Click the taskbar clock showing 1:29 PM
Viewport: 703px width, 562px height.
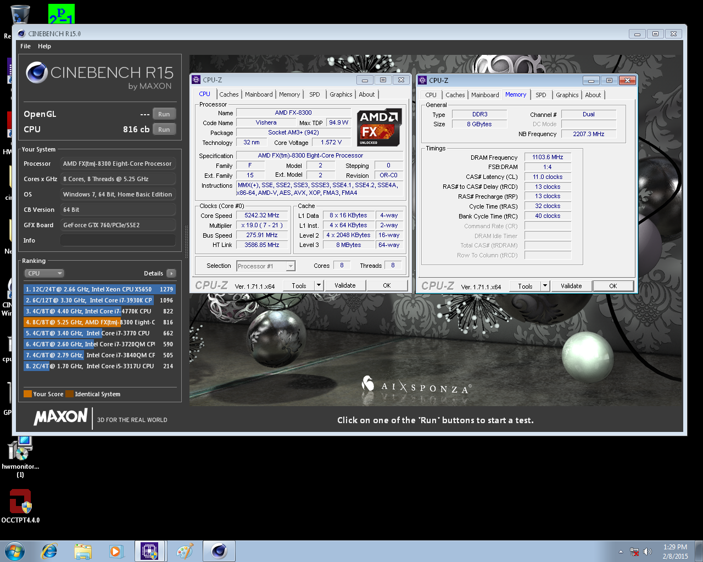[x=675, y=552]
